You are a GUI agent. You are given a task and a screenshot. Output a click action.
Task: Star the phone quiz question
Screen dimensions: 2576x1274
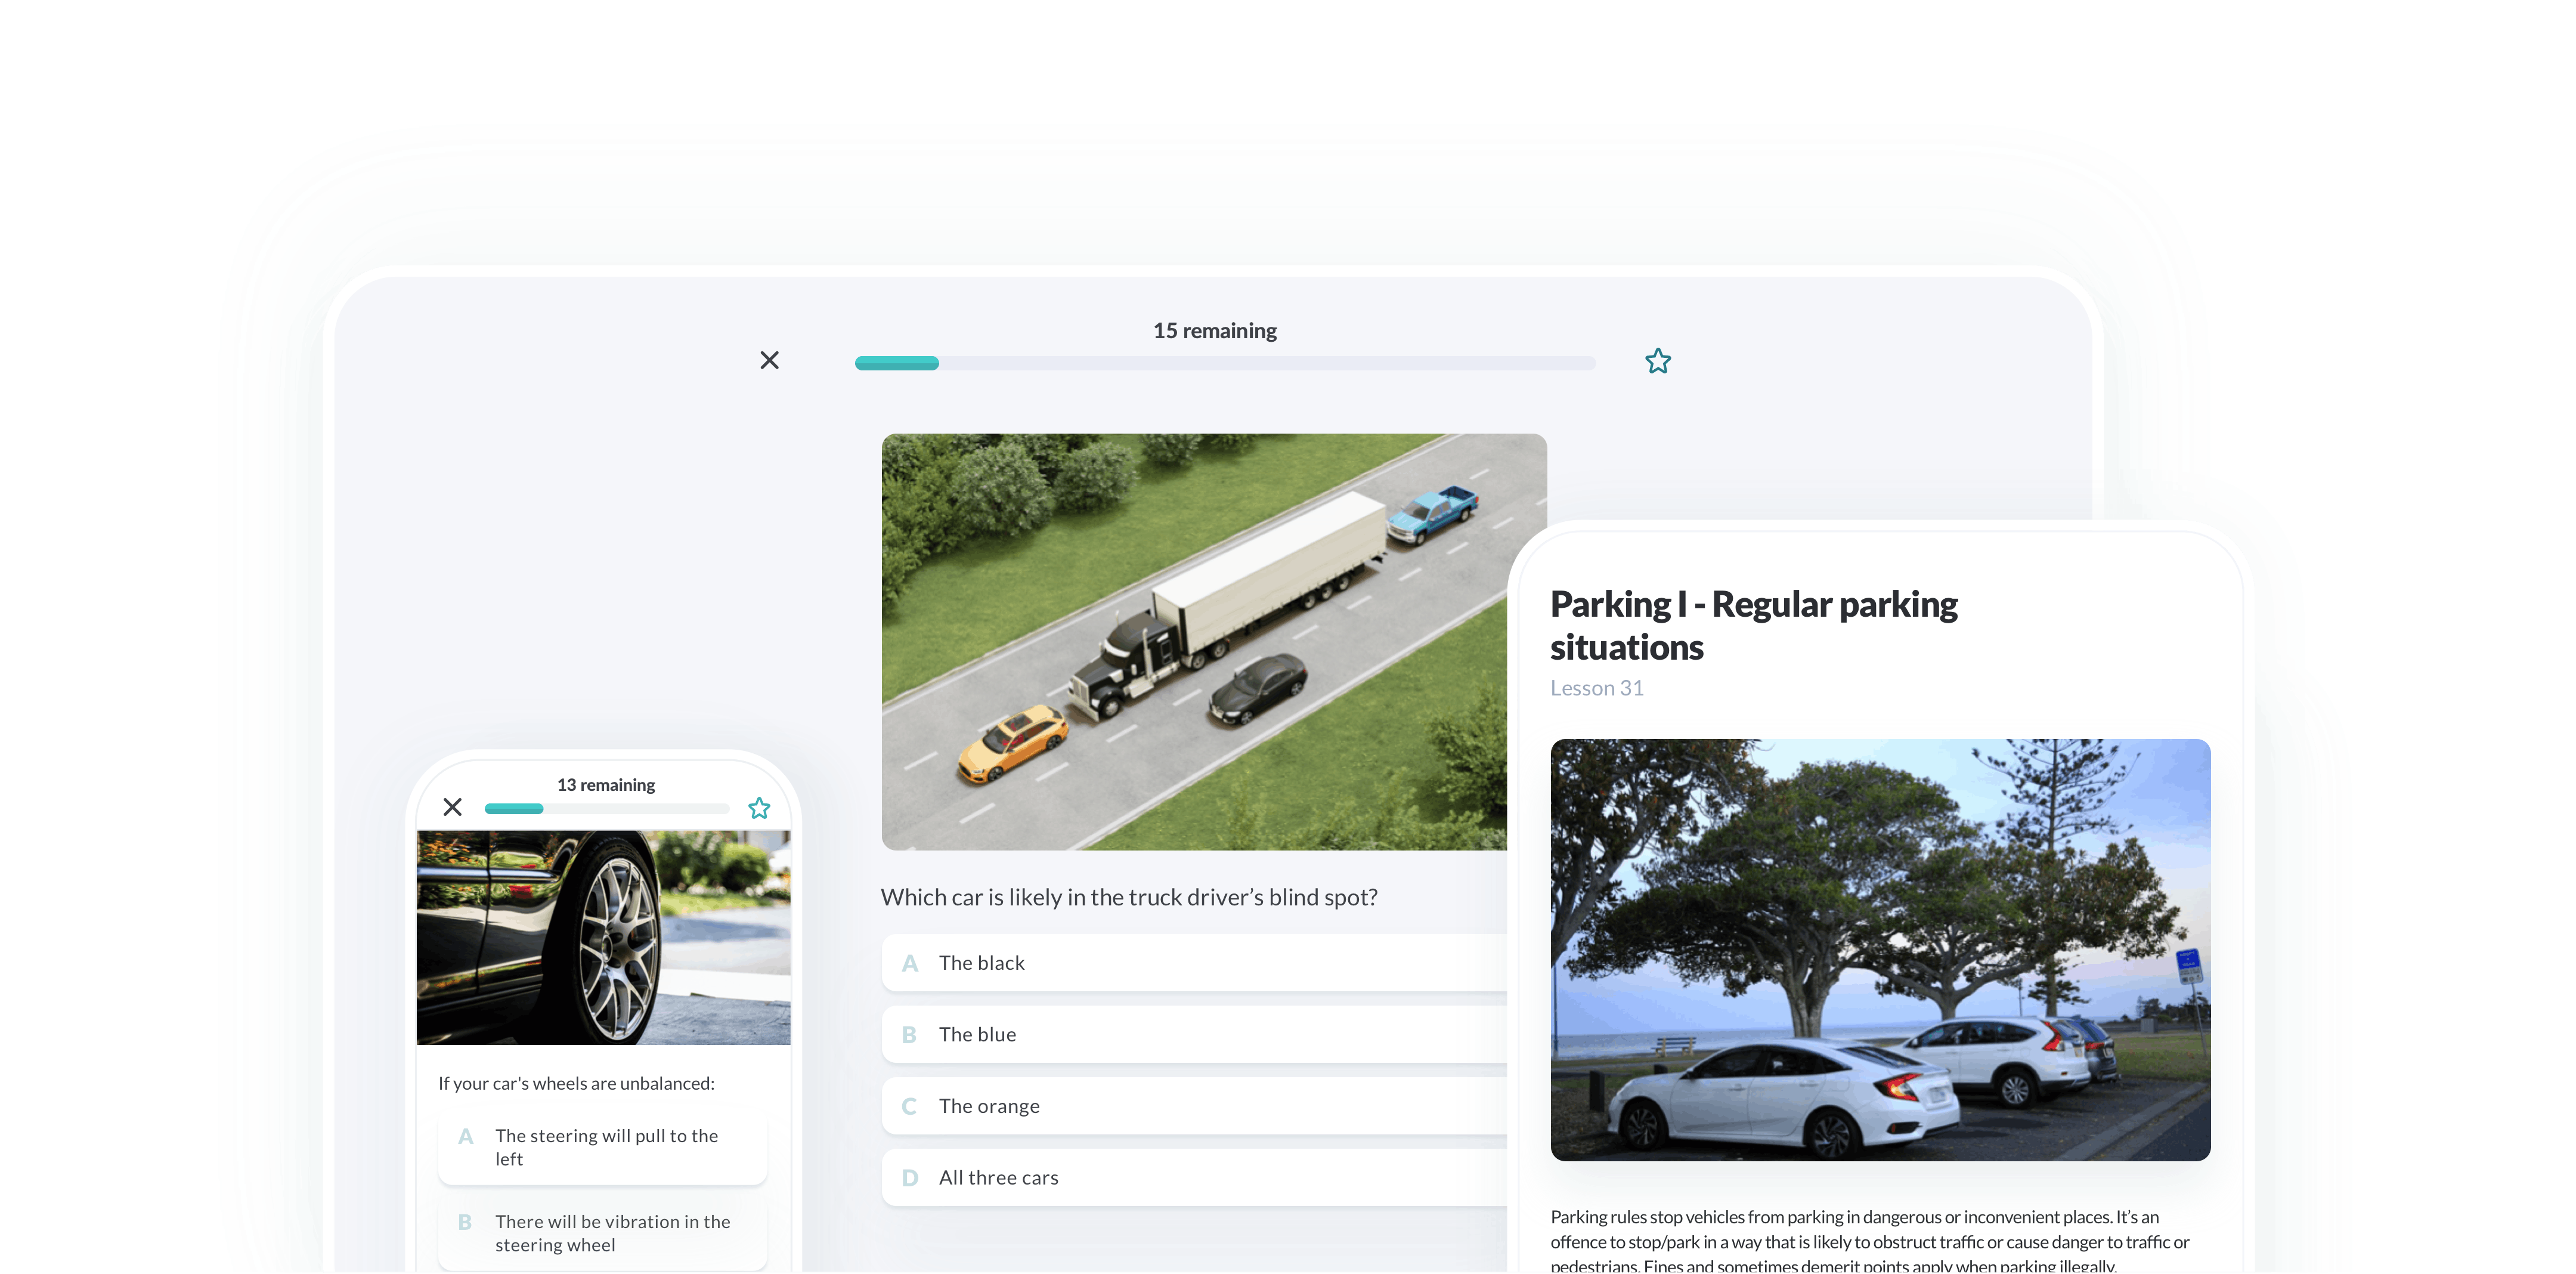[x=759, y=808]
